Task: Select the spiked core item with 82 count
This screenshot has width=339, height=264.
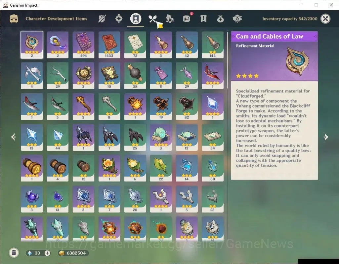Action: pyautogui.click(x=187, y=107)
